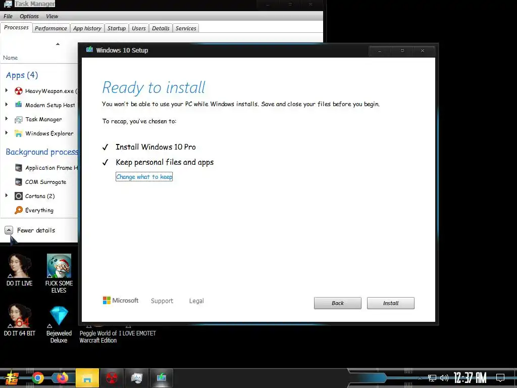The image size is (517, 388).
Task: Click the Application Frame Host process icon
Action: pyautogui.click(x=19, y=168)
